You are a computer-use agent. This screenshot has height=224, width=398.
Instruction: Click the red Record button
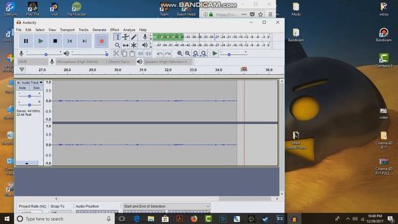click(x=101, y=41)
